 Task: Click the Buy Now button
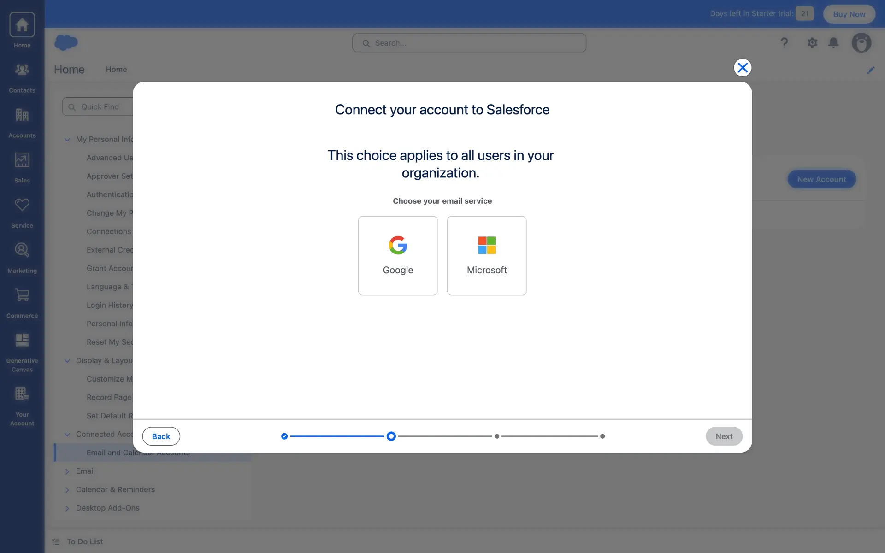click(849, 14)
